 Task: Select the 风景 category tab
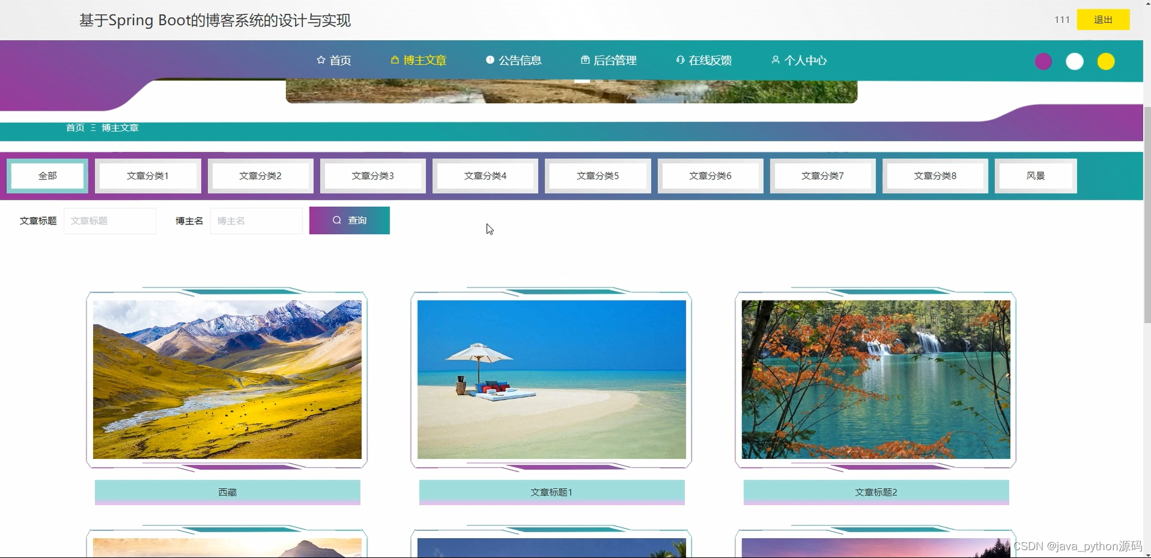coord(1036,176)
